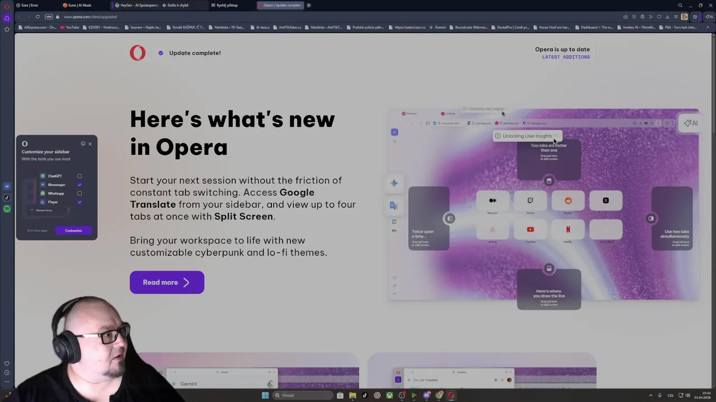Open the tab search magnifier icon
Screen dimensions: 716x402
(x=680, y=5)
